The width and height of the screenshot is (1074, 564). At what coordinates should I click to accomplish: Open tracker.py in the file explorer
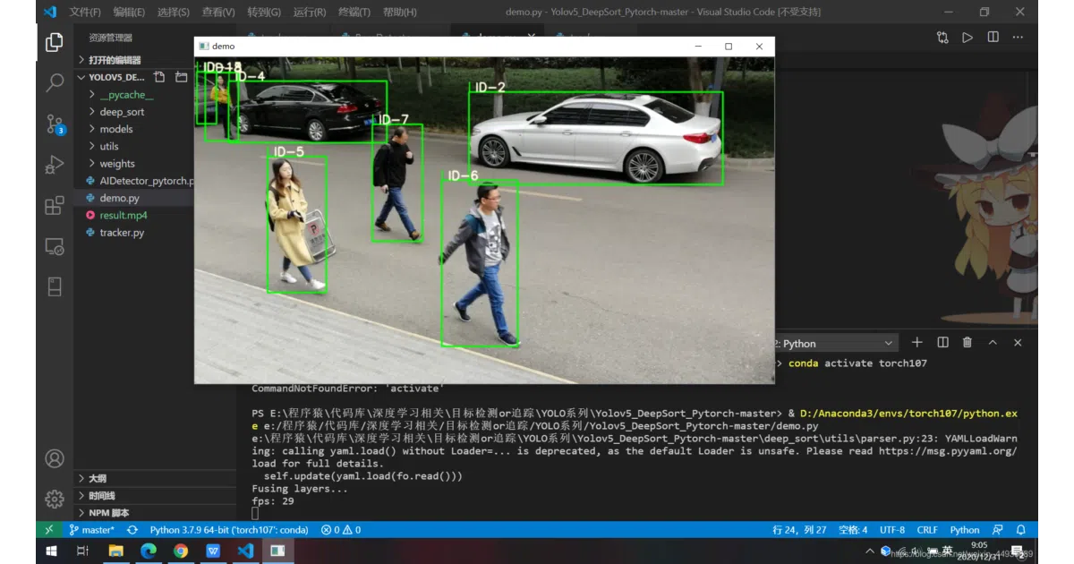[x=122, y=233]
